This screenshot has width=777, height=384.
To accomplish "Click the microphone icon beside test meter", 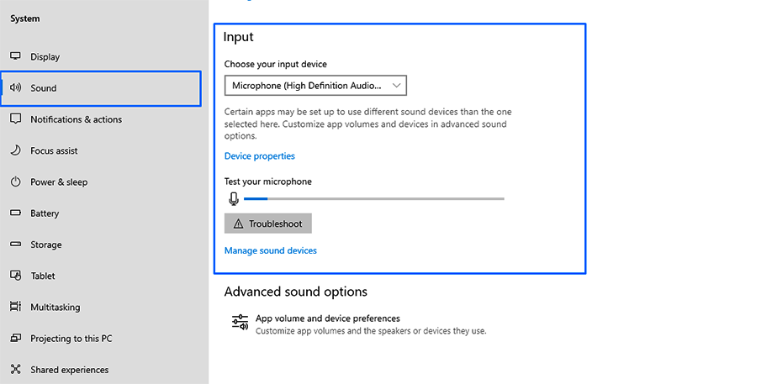I will click(234, 199).
